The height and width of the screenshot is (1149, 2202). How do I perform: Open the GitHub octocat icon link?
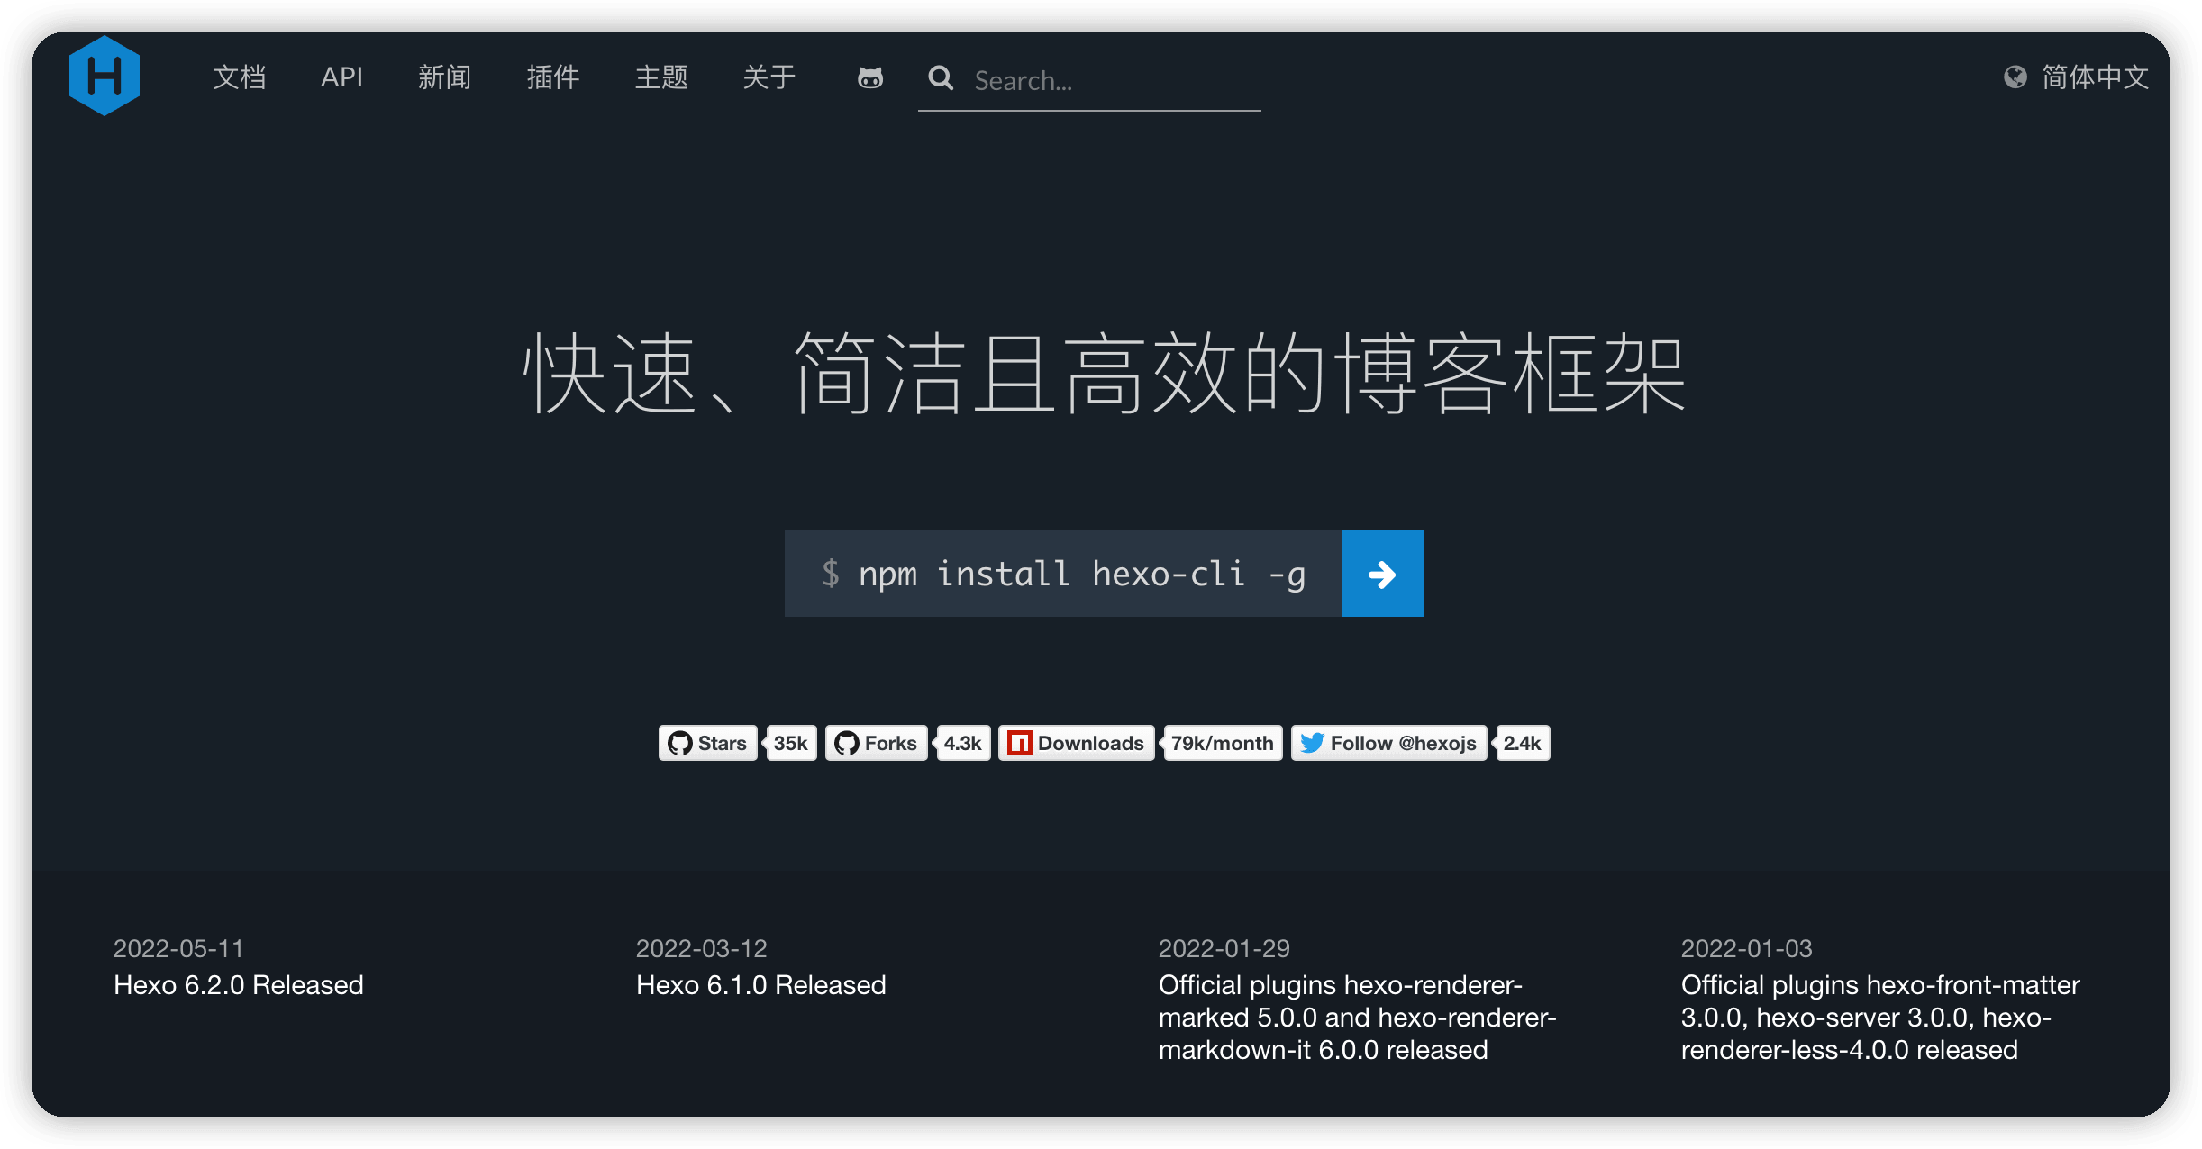point(870,78)
